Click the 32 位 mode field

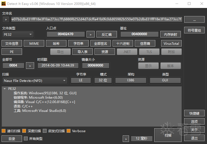coord(103,80)
